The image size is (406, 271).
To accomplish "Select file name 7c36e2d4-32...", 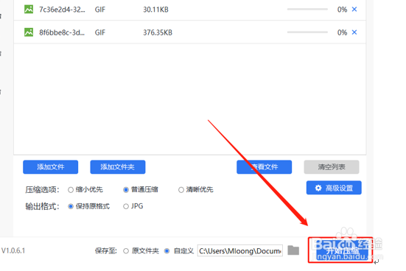I will 62,10.
